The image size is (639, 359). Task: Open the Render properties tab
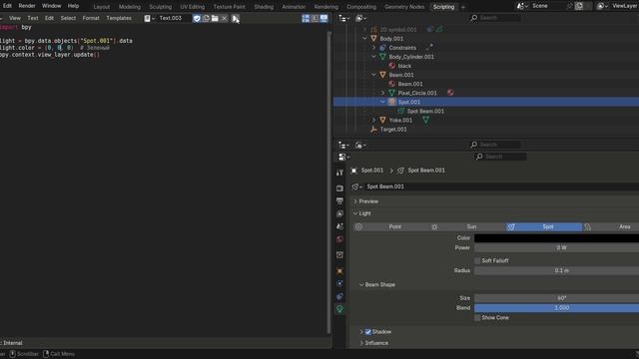[339, 188]
